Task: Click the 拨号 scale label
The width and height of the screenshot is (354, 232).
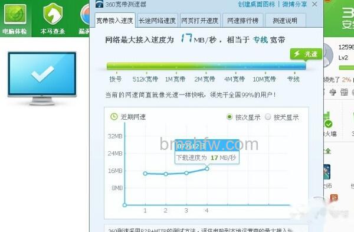Action: coord(116,79)
